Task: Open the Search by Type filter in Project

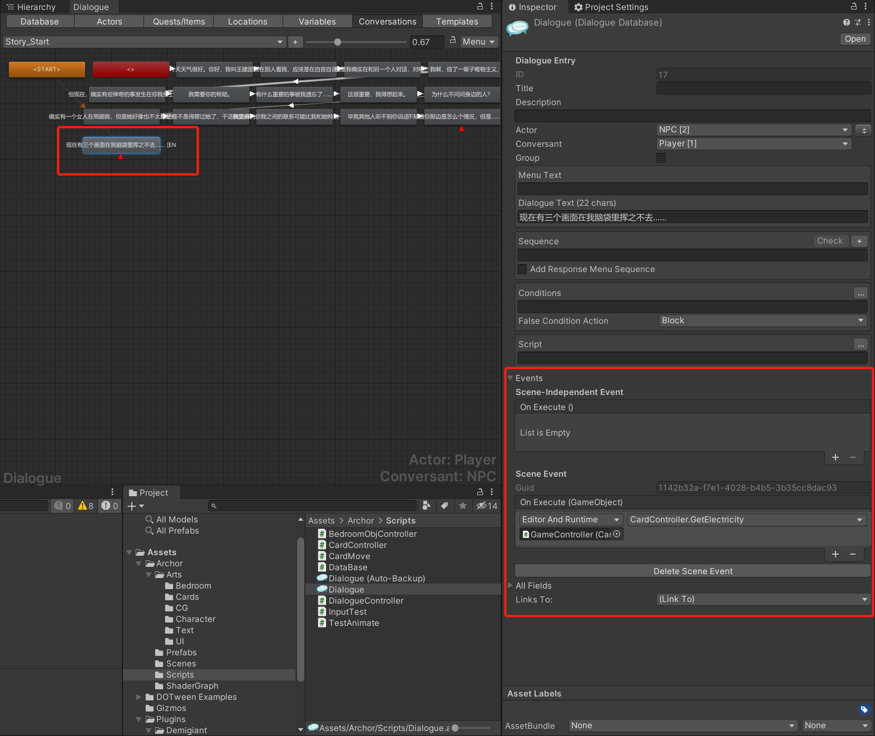Action: point(427,506)
